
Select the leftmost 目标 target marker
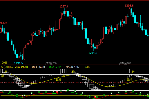[59, 79]
